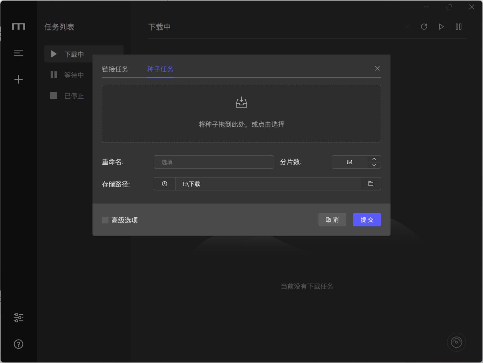Click the 当前没有下载任务 text
Image resolution: width=483 pixels, height=363 pixels.
pos(307,286)
